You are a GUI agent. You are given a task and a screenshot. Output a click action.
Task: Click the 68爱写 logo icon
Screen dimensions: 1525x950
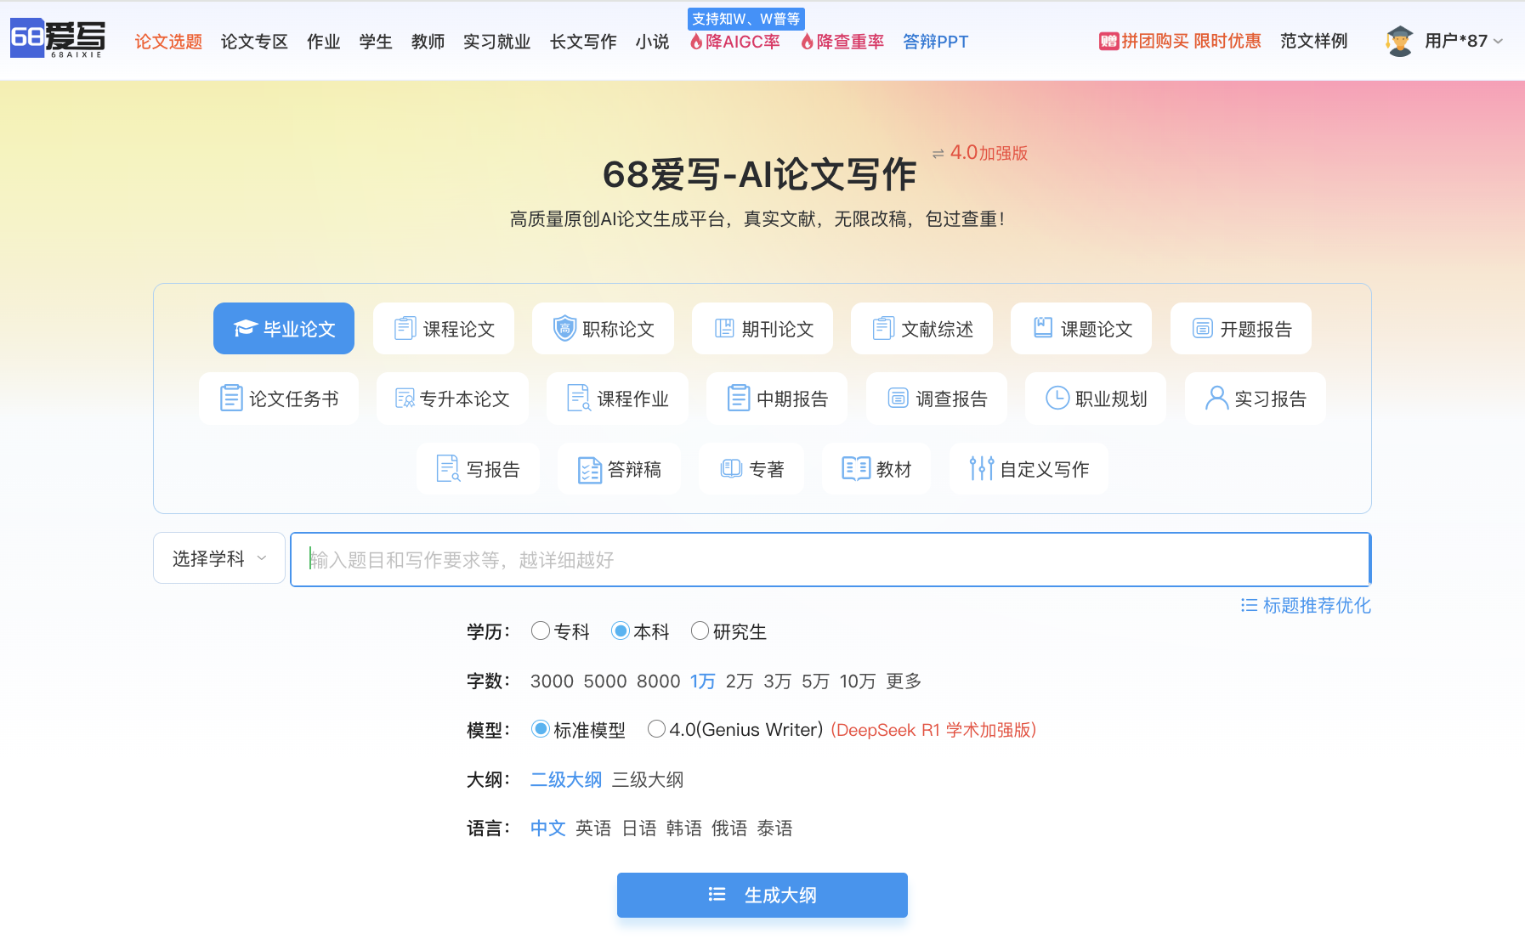pos(57,39)
